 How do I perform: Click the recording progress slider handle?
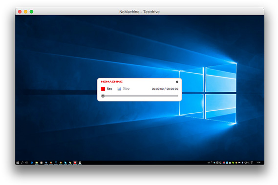click(103, 96)
